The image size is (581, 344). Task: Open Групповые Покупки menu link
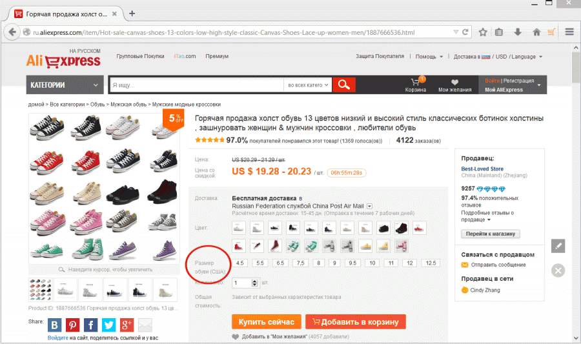coord(141,56)
